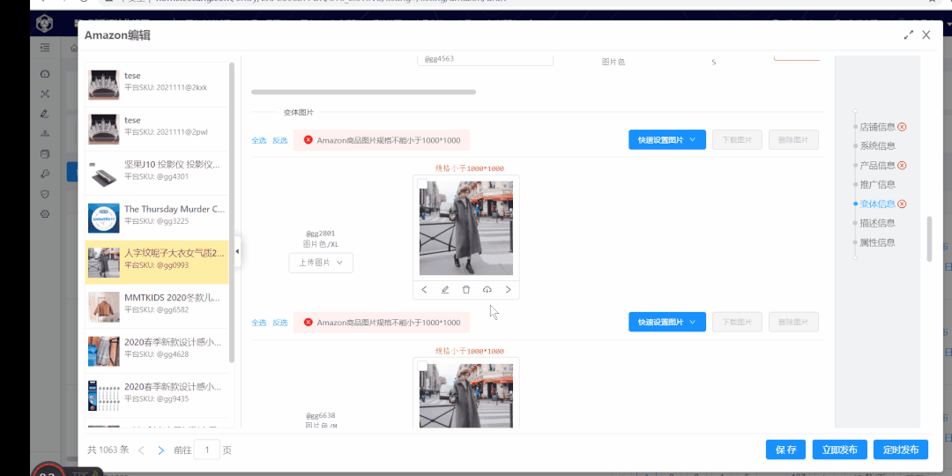Click the 立即发布 button

tap(840, 450)
